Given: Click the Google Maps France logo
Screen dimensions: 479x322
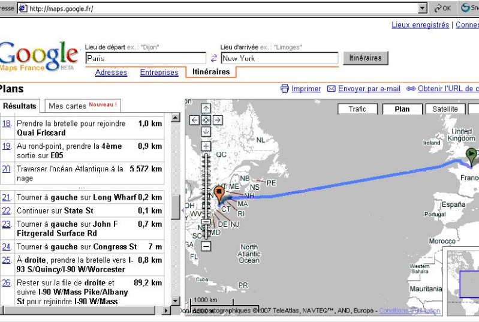Looking at the screenshot, I should coord(38,56).
